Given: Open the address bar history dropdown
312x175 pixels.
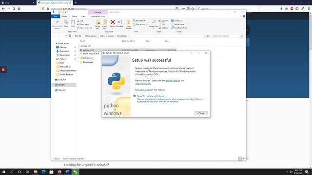Looking at the screenshot, I should (205, 36).
